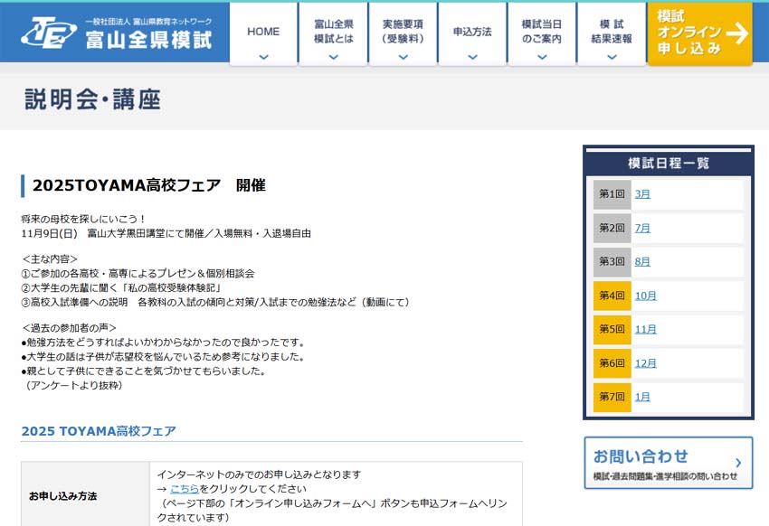Open the お問い合わせ contact banner
The height and width of the screenshot is (526, 769).
668,463
